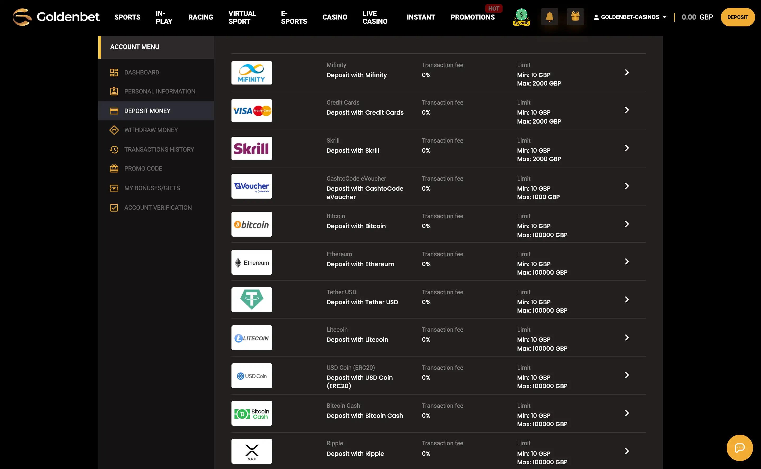This screenshot has height=469, width=761.
Task: Expand the Litecoin row chevron
Action: click(627, 337)
